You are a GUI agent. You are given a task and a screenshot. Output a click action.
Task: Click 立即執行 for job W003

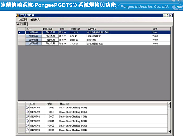point(34,40)
